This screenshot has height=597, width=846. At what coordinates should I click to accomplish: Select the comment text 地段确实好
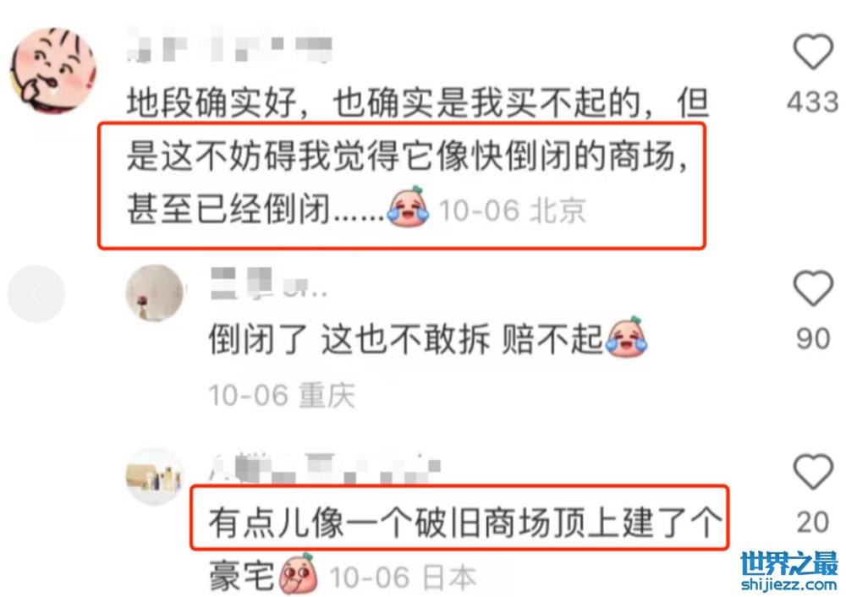[211, 102]
